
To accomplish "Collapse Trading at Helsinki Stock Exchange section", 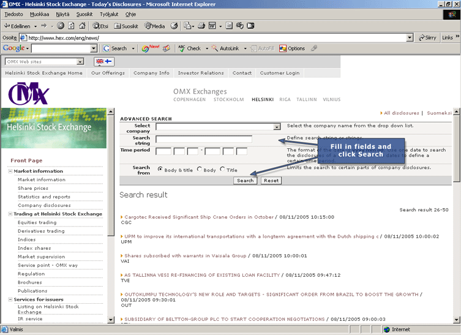I will coord(10,214).
